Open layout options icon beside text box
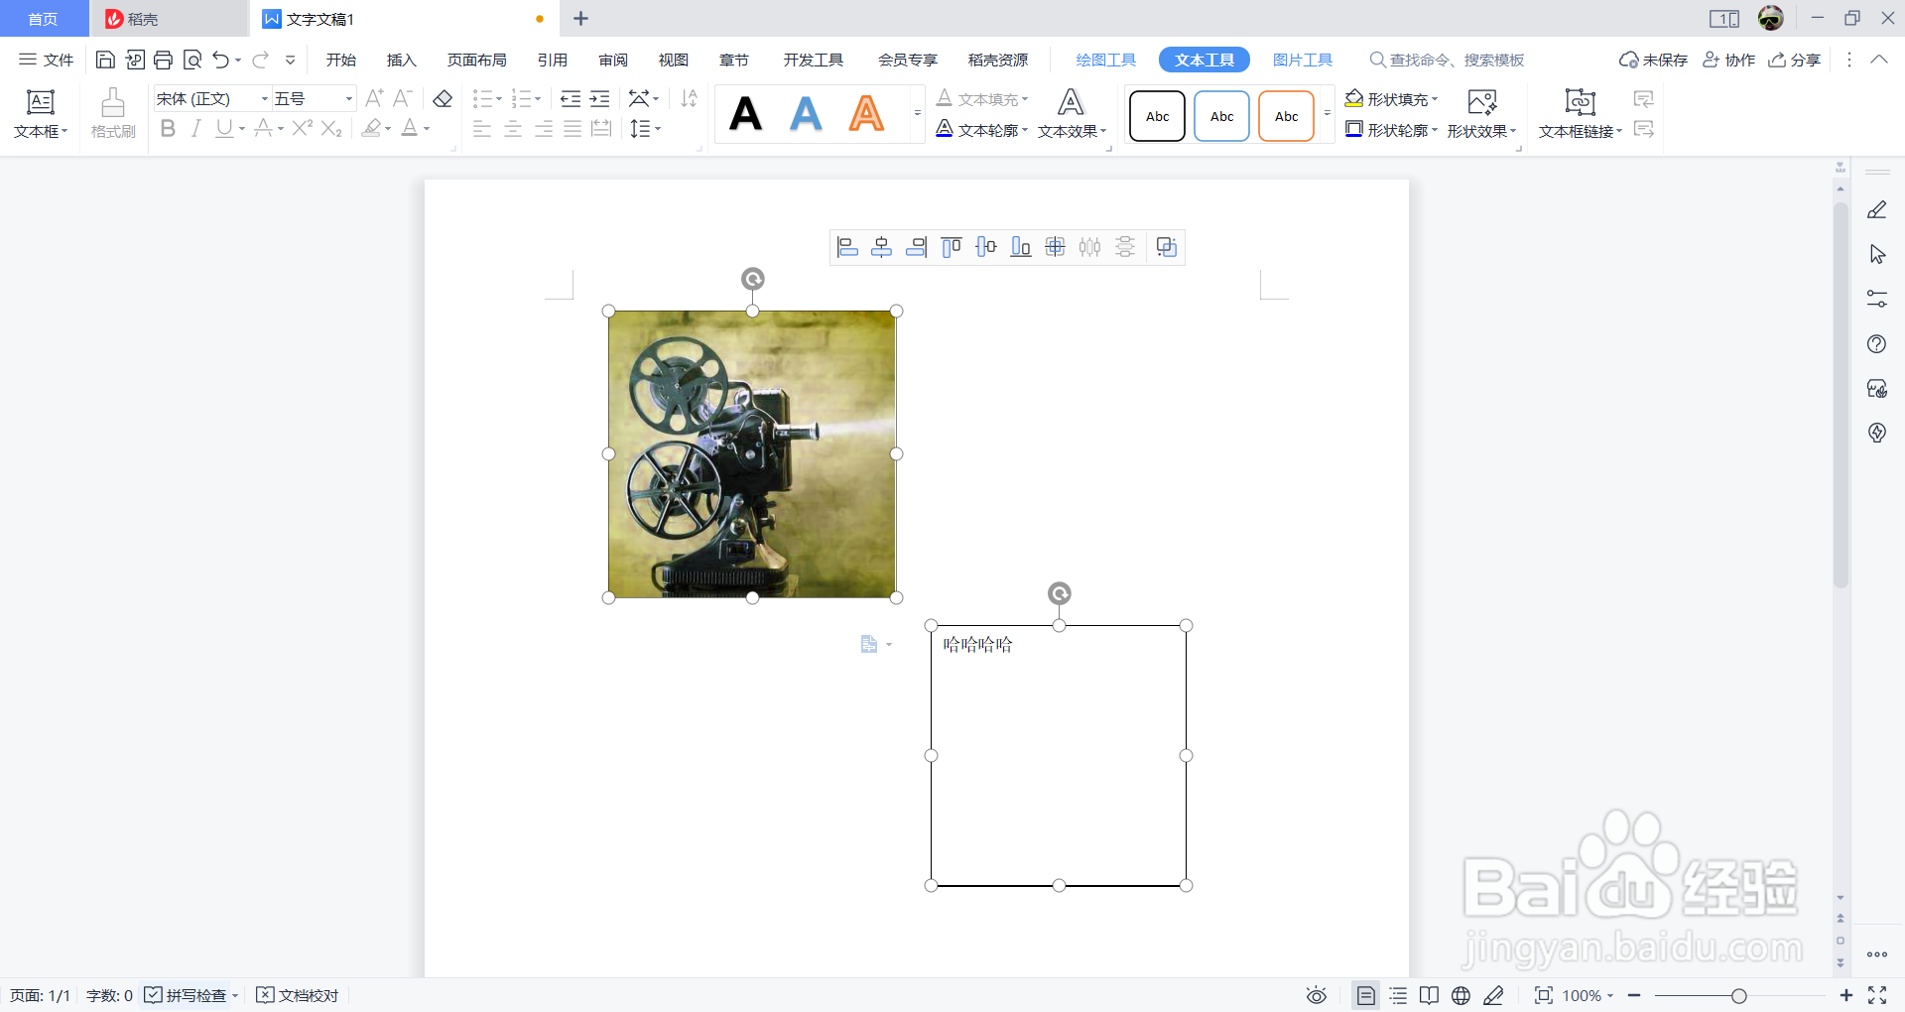 (876, 645)
